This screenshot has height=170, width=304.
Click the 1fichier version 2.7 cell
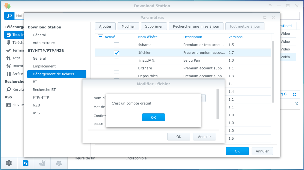[x=231, y=52]
